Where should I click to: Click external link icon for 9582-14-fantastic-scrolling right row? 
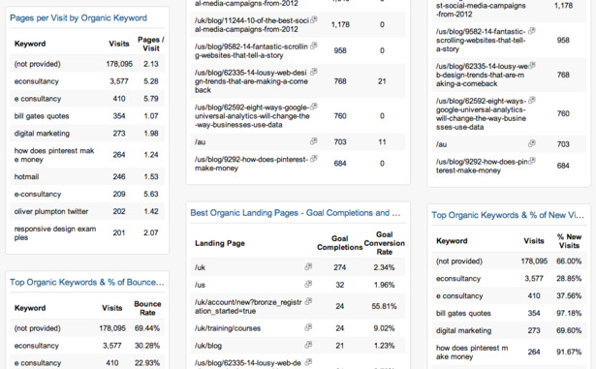click(532, 31)
